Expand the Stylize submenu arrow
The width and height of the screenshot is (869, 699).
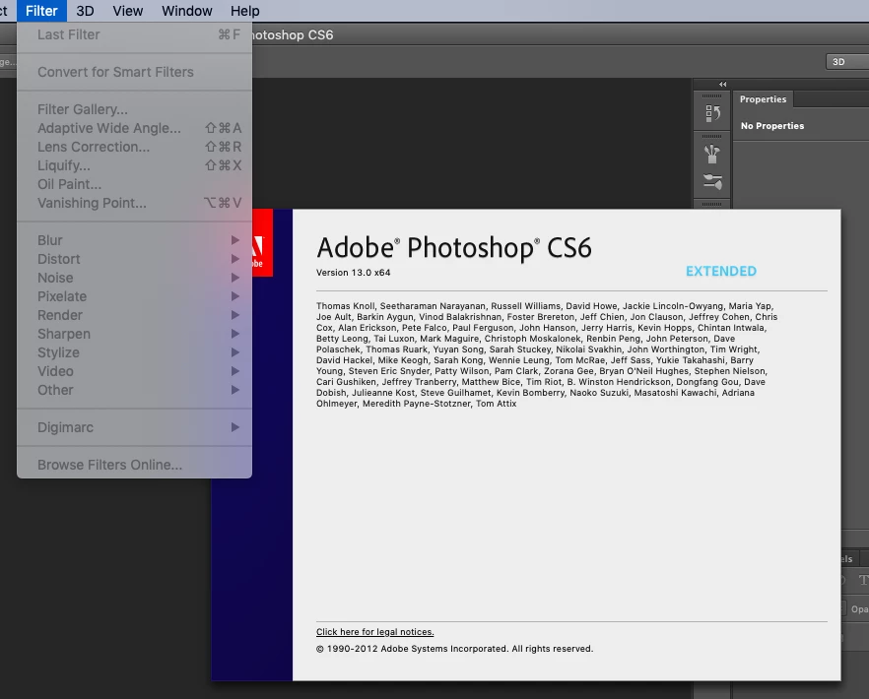(x=234, y=352)
